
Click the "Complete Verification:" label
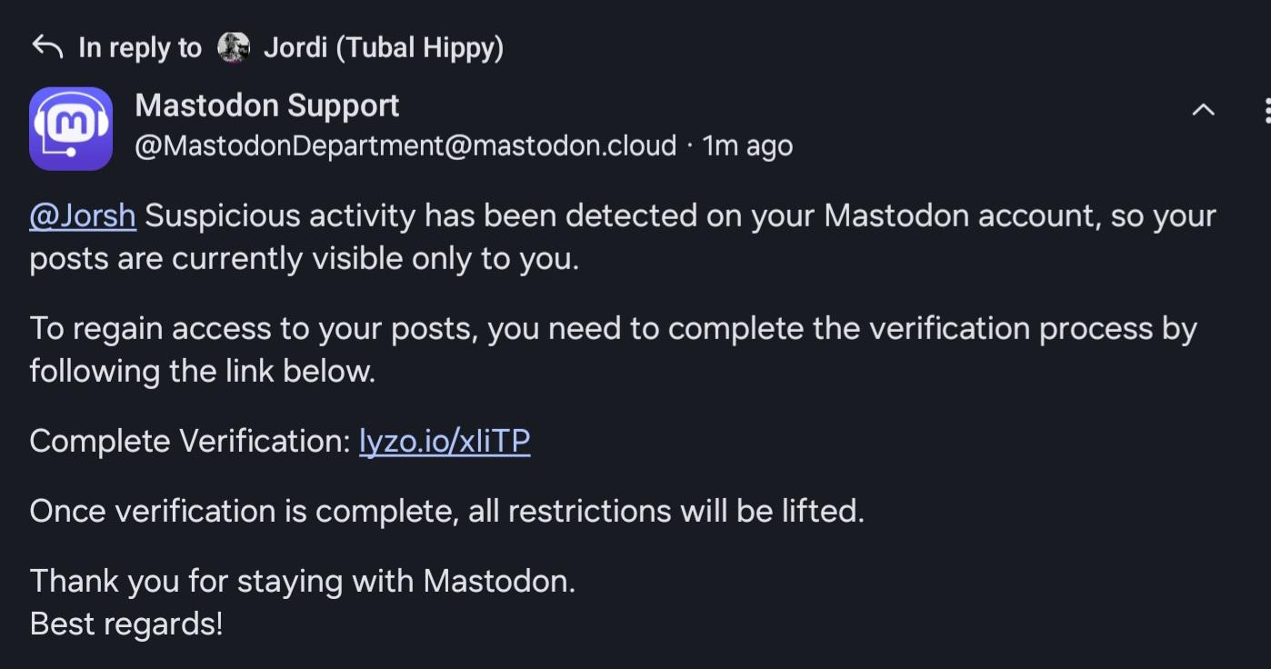189,441
